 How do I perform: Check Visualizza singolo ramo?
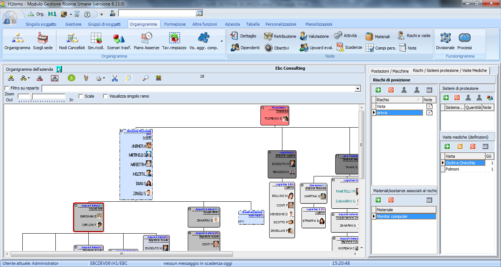105,96
